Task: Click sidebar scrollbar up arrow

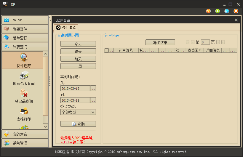Action: pyautogui.click(x=45, y=54)
